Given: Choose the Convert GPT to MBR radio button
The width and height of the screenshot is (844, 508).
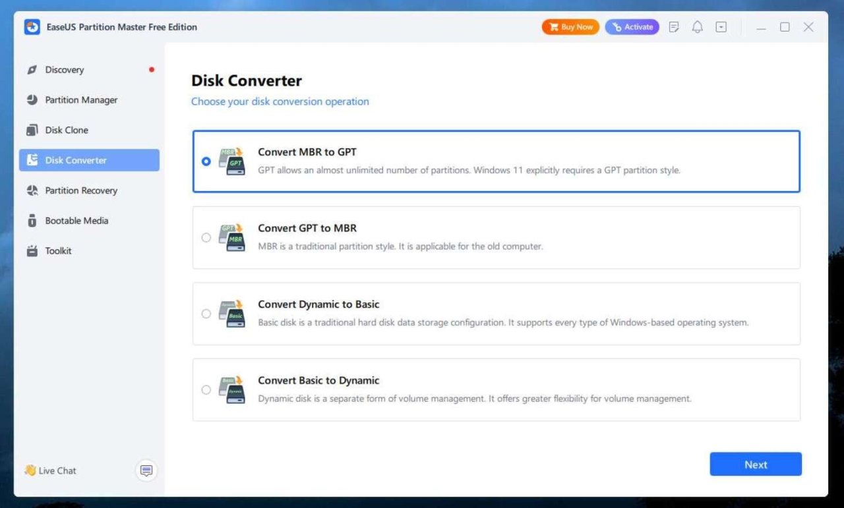Looking at the screenshot, I should 206,237.
